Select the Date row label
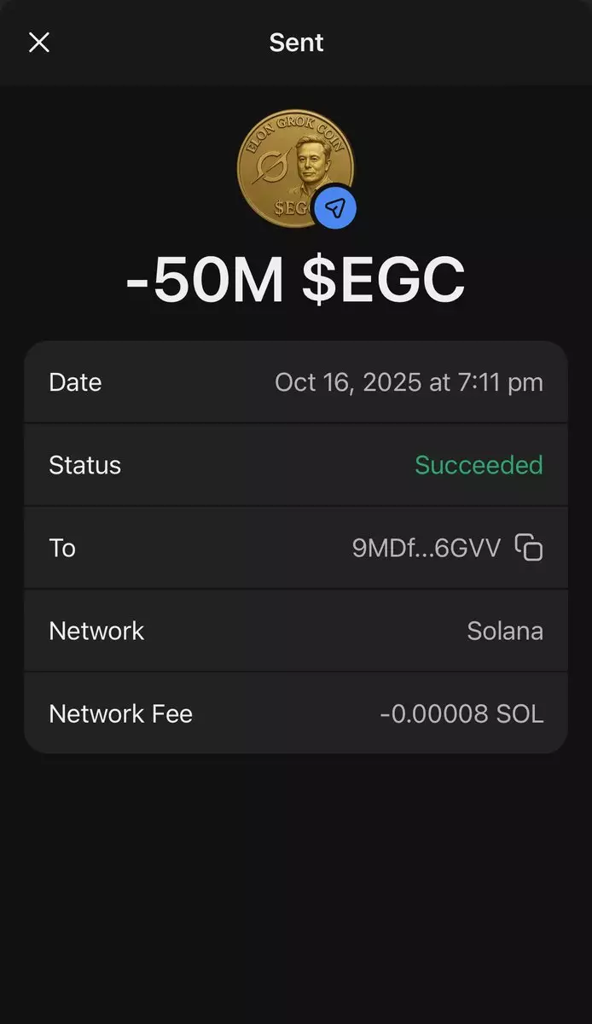This screenshot has width=592, height=1024. click(75, 382)
